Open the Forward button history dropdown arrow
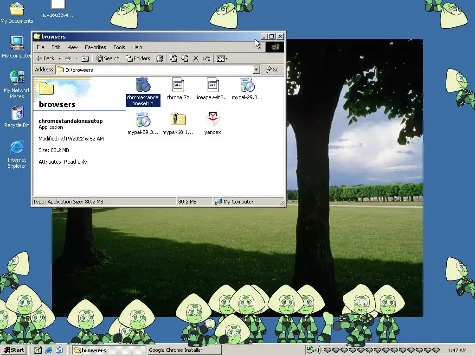 point(77,58)
